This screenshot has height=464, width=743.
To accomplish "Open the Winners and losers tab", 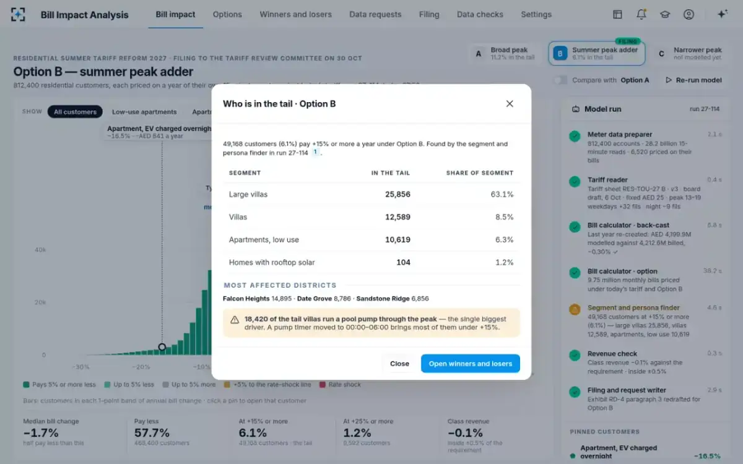I will coord(295,14).
